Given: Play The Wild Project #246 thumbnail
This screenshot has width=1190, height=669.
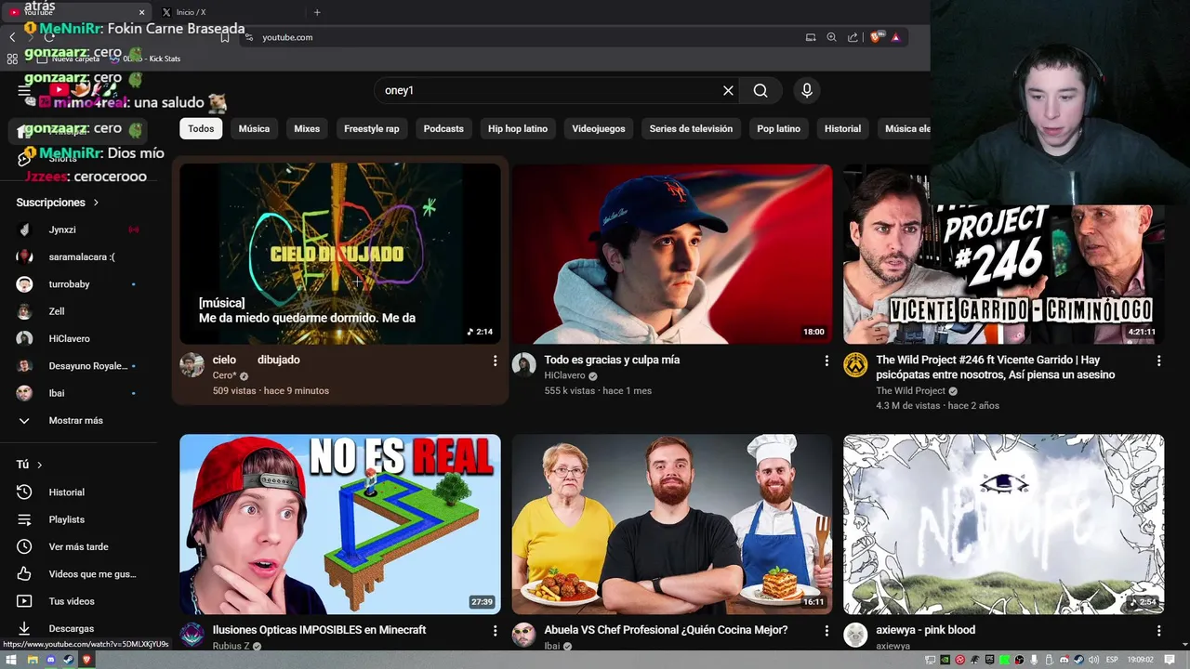Looking at the screenshot, I should pos(1004,254).
